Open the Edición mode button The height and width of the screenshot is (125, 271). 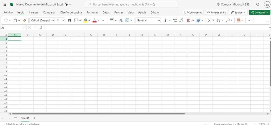coord(238,12)
